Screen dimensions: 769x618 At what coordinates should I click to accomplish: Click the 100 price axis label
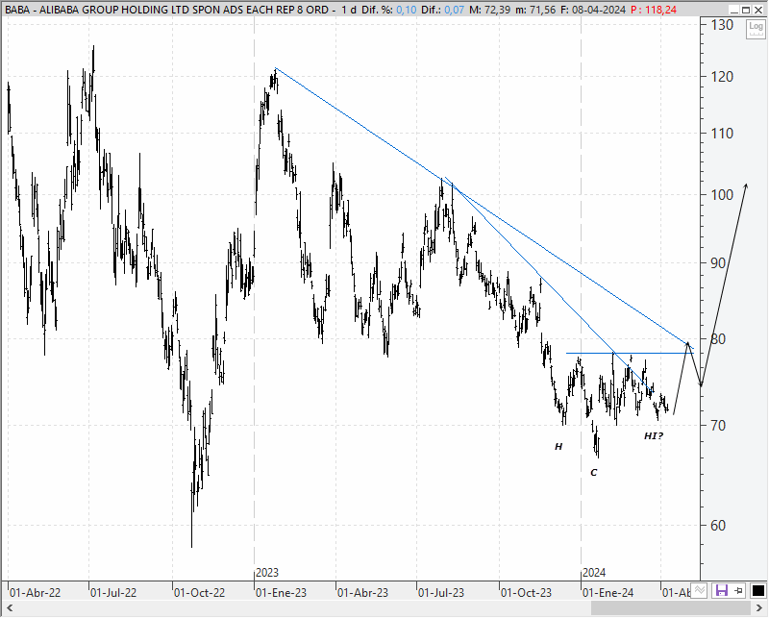click(722, 195)
